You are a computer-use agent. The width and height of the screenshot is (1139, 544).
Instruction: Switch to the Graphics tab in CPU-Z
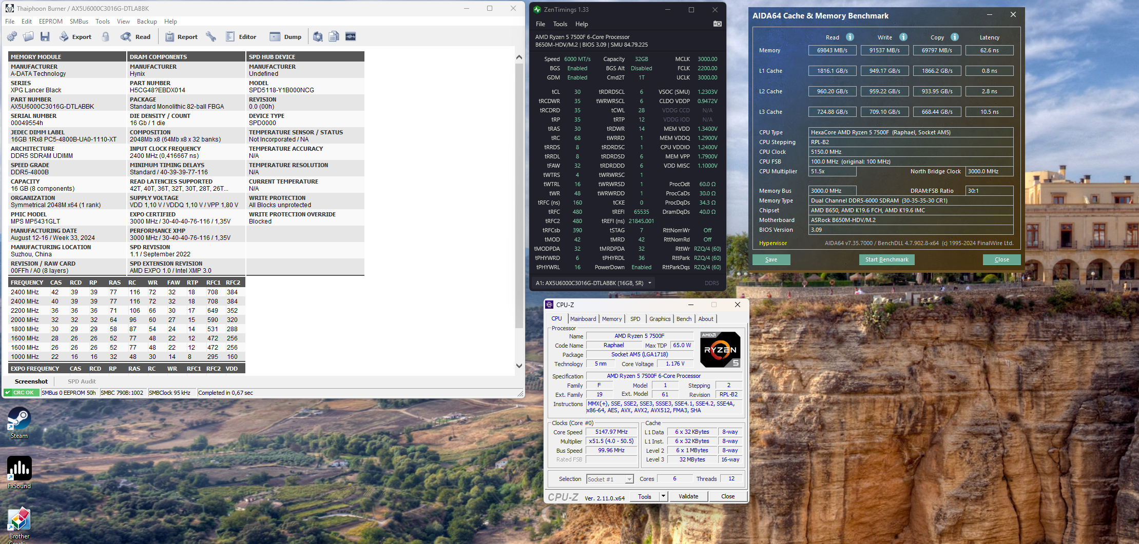tap(660, 319)
